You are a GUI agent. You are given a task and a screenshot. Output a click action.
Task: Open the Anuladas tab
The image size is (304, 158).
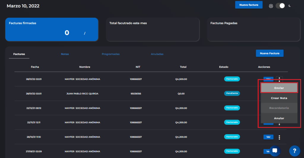click(157, 54)
